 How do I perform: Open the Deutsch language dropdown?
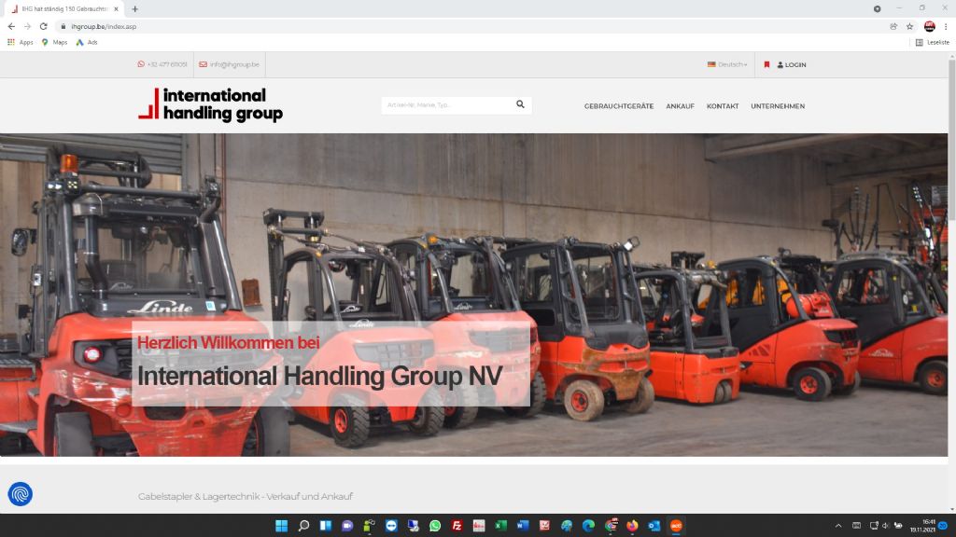[727, 64]
